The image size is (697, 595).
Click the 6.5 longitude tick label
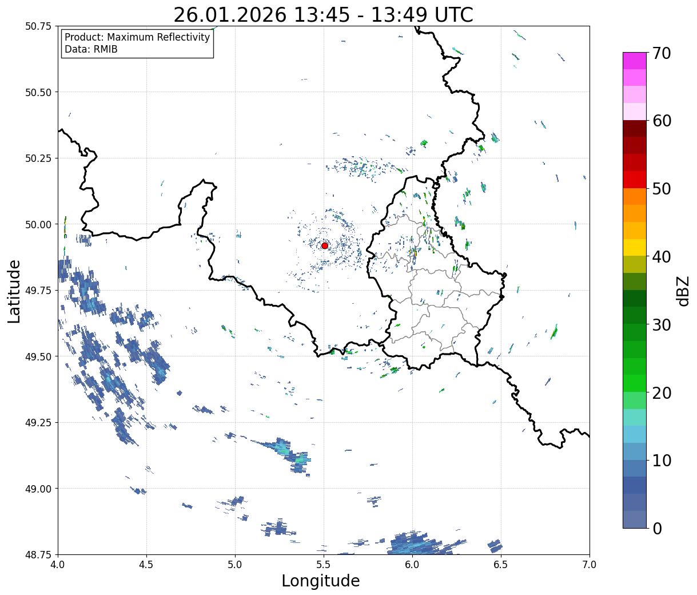point(501,565)
